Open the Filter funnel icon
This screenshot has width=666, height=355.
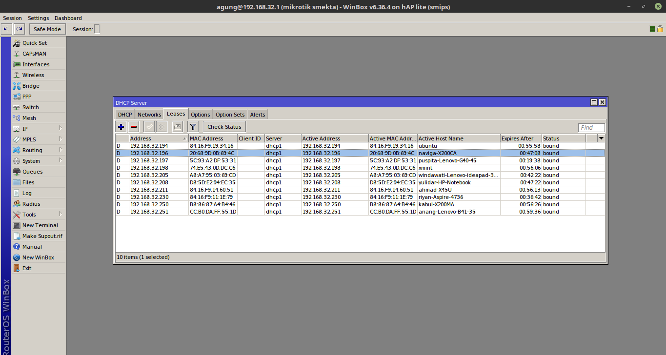[193, 127]
